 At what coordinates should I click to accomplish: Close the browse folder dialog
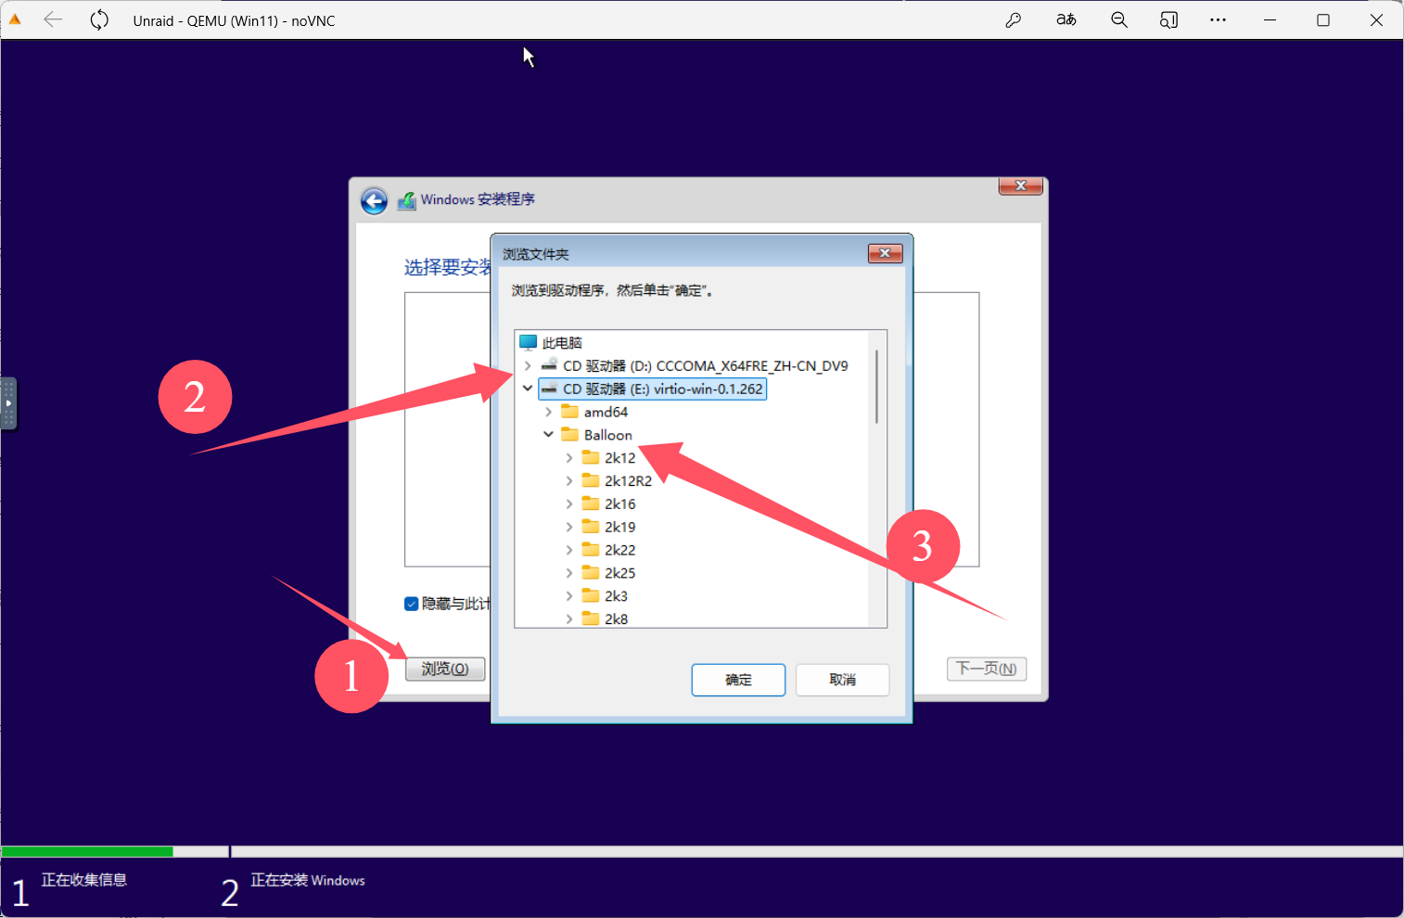tap(885, 253)
